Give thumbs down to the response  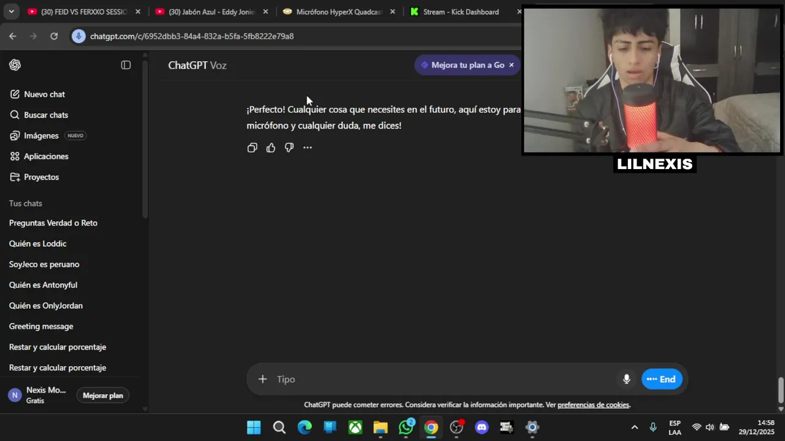(289, 148)
